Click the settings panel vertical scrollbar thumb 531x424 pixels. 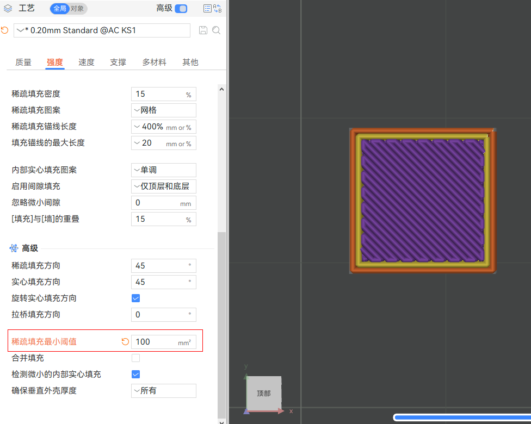click(x=221, y=325)
